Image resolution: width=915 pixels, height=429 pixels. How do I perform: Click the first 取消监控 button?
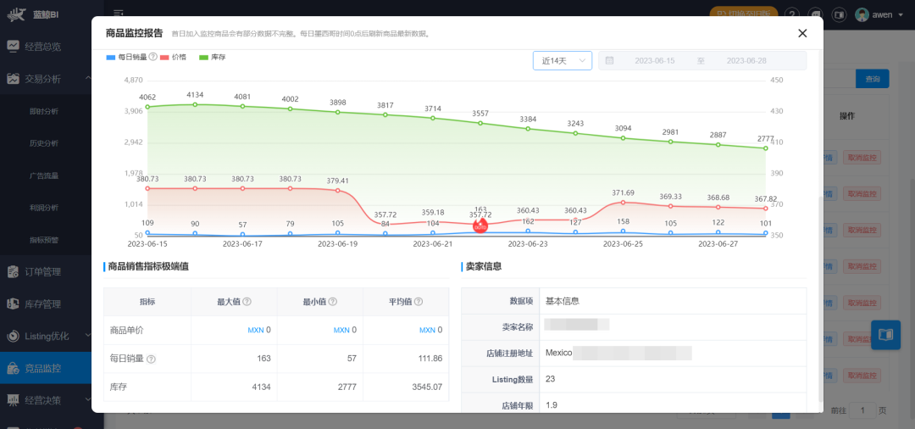pyautogui.click(x=862, y=158)
